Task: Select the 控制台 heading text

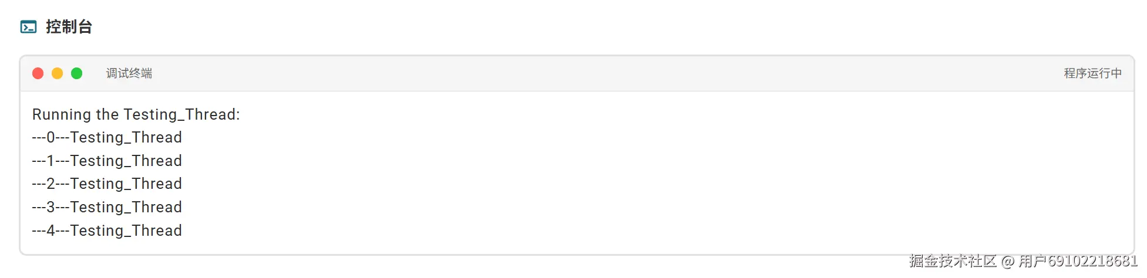Action: click(69, 27)
